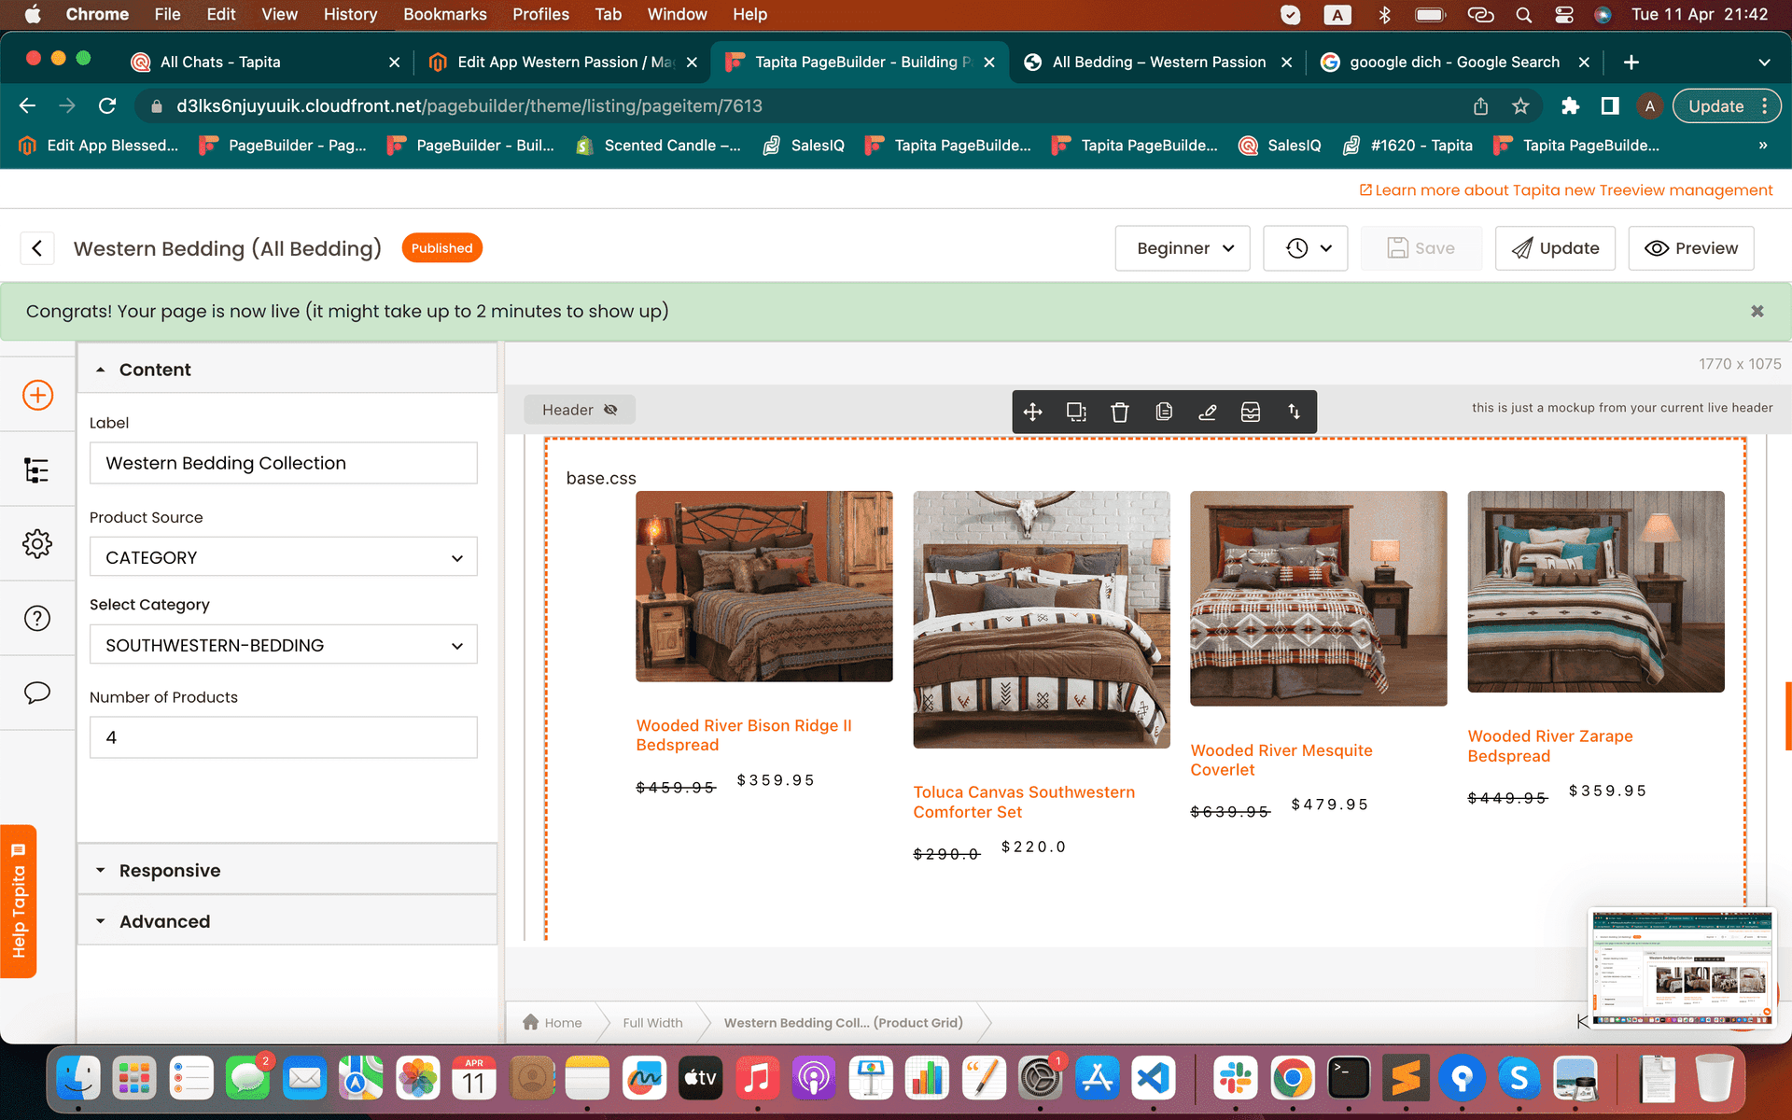Viewport: 1792px width, 1120px height.
Task: Click the Preview button
Action: [1691, 248]
